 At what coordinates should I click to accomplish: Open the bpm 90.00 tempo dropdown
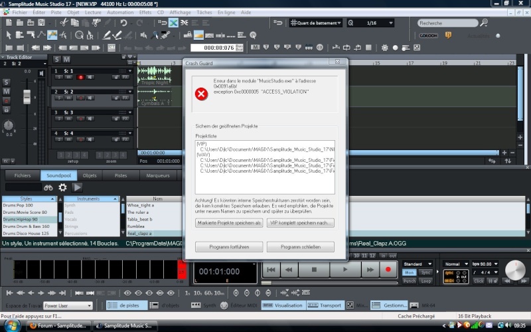(x=485, y=264)
